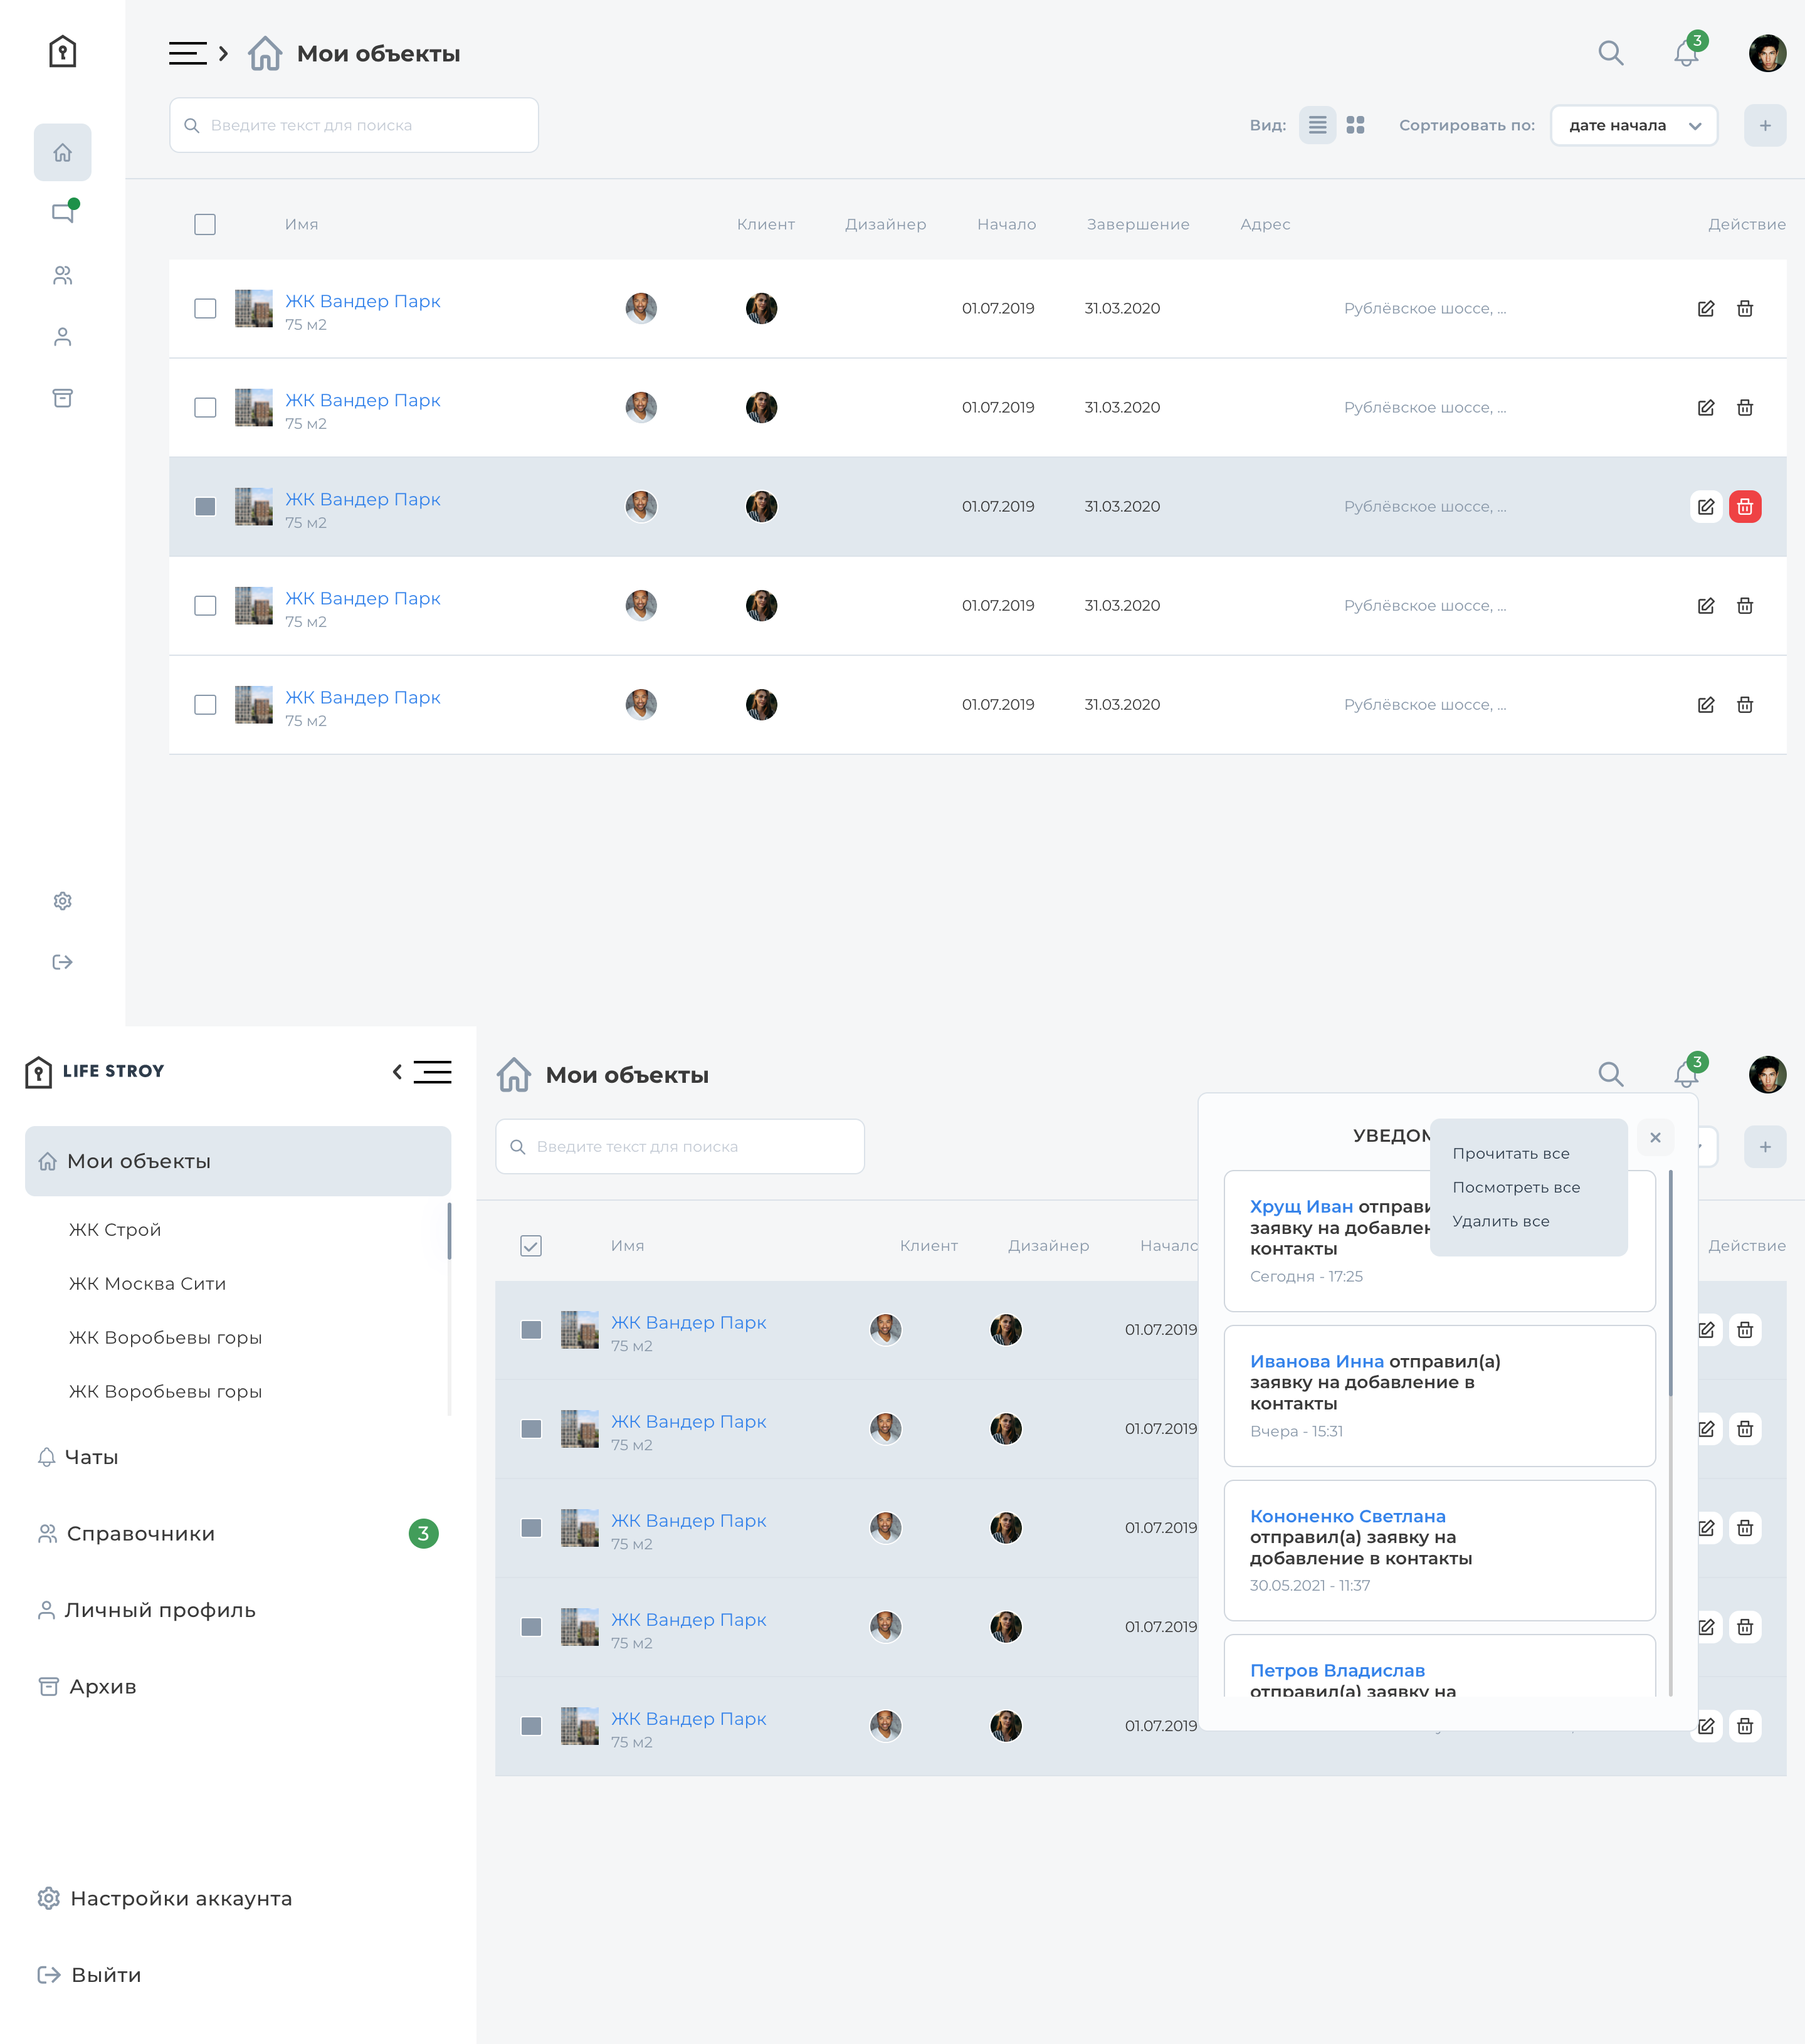Click the plus add-object button at top

coord(1765,126)
